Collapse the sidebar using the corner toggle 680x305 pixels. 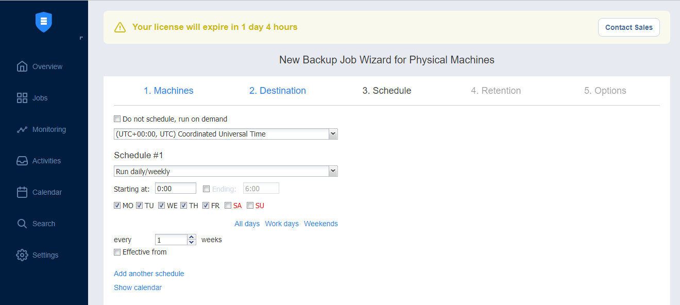[x=81, y=38]
